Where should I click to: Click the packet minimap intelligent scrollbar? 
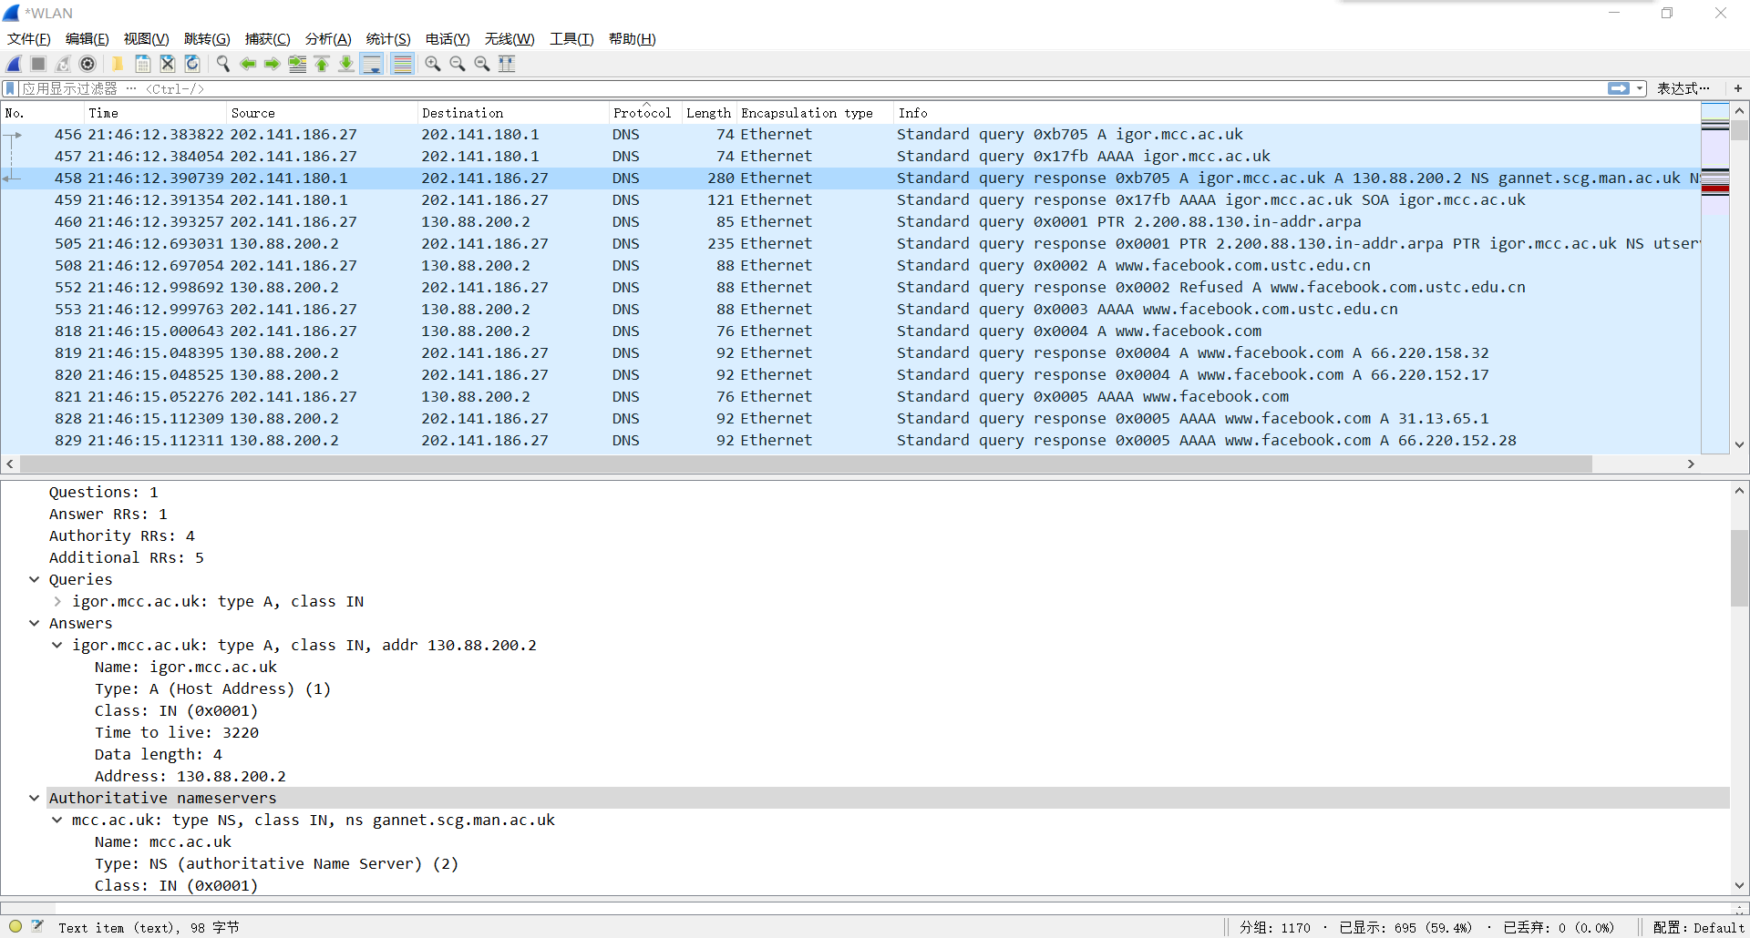coord(1714,278)
